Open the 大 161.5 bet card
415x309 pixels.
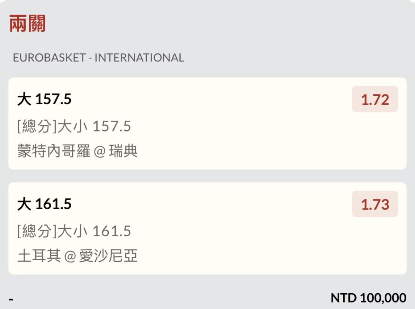(x=207, y=228)
